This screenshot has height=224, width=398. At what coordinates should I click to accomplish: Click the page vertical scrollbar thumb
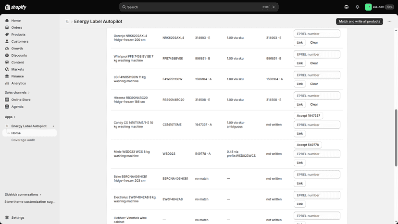pyautogui.click(x=396, y=138)
